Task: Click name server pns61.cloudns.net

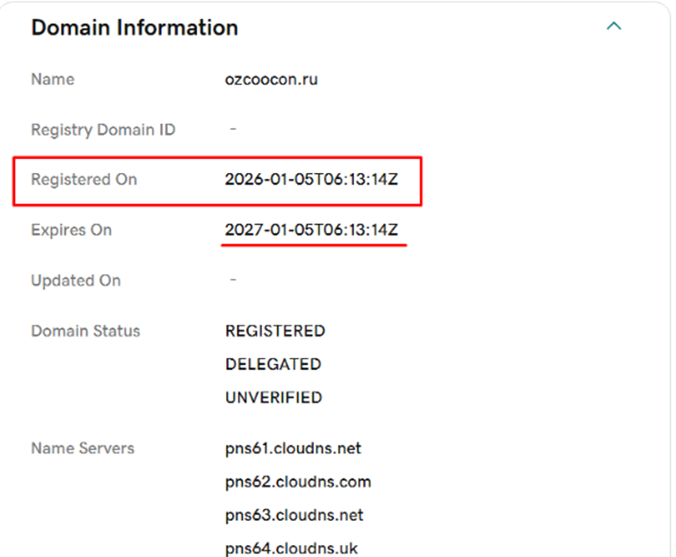Action: tap(293, 448)
